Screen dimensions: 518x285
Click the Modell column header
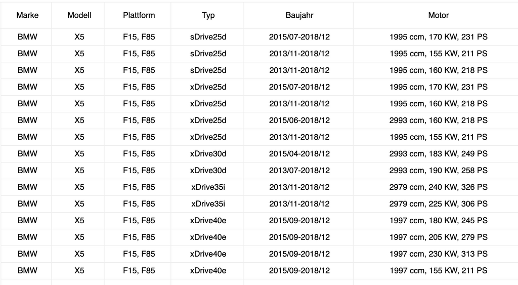click(79, 15)
